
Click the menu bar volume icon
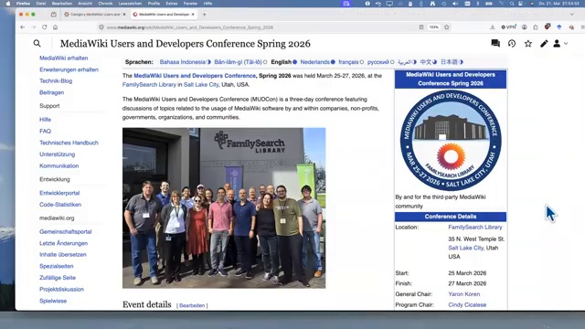(455, 4)
